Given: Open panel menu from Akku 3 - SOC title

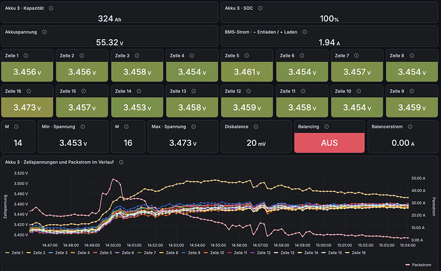Looking at the screenshot, I should tap(239, 8).
